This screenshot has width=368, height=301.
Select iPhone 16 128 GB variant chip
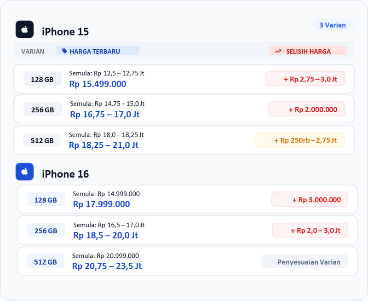(46, 199)
